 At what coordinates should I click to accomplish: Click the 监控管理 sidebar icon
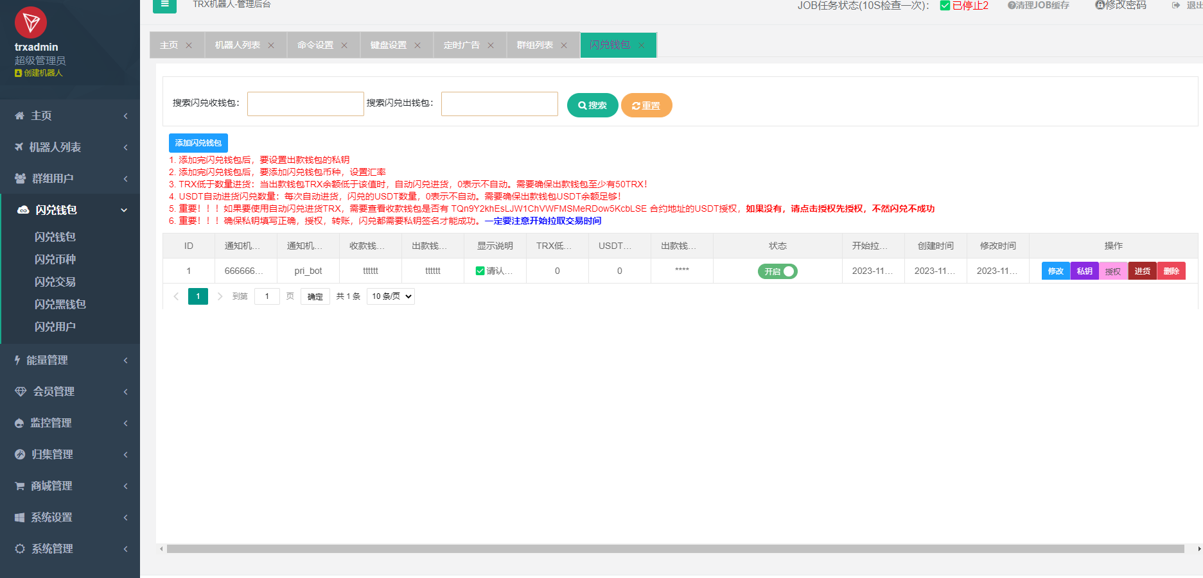[x=19, y=423]
